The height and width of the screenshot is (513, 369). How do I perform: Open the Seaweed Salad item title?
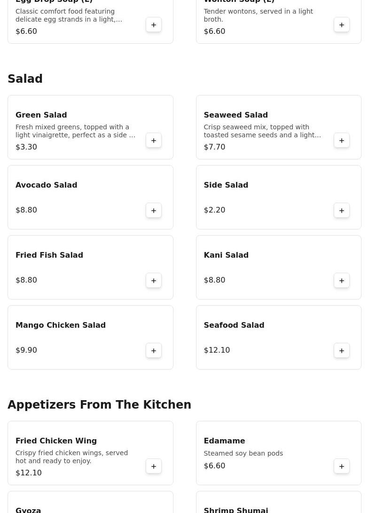(x=236, y=115)
